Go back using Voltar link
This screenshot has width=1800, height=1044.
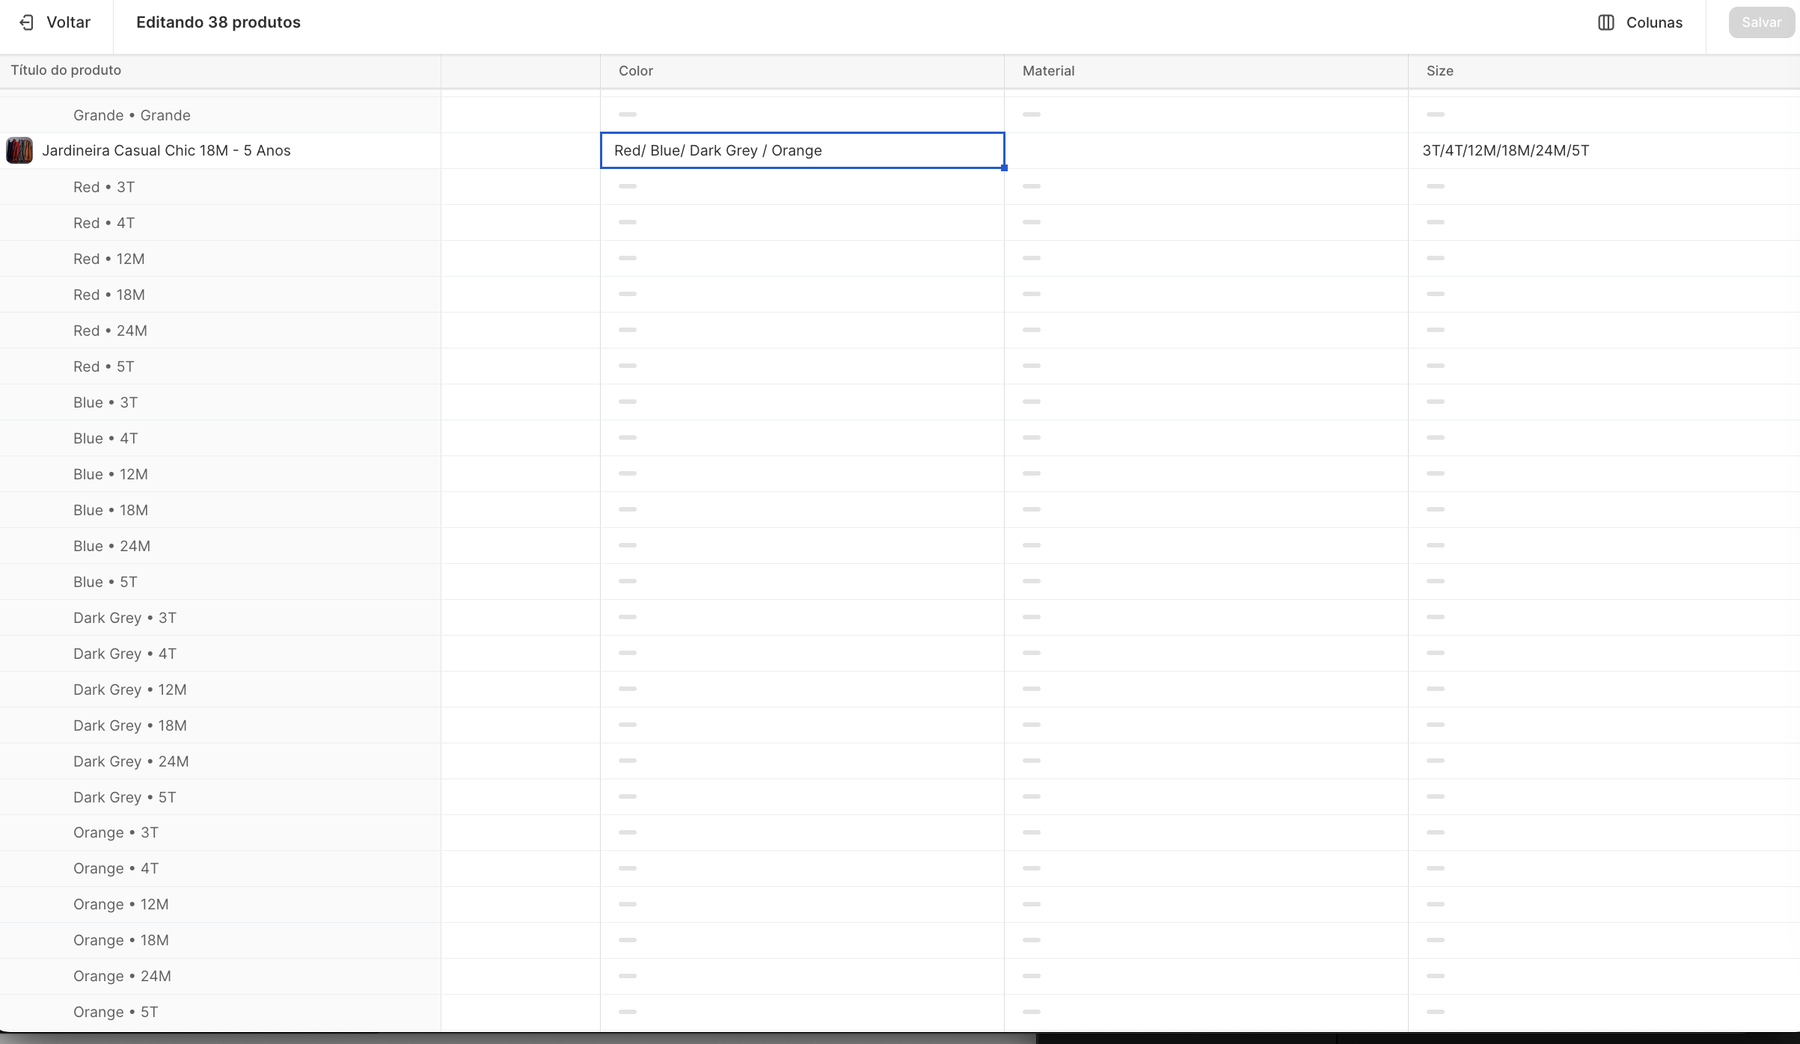point(67,22)
